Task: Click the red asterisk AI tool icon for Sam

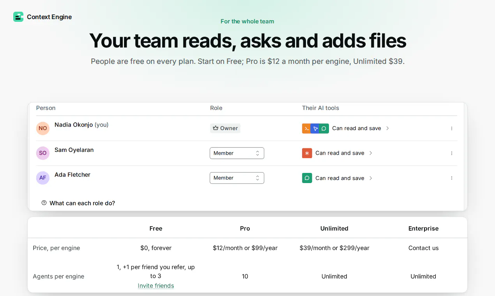Action: pos(307,153)
